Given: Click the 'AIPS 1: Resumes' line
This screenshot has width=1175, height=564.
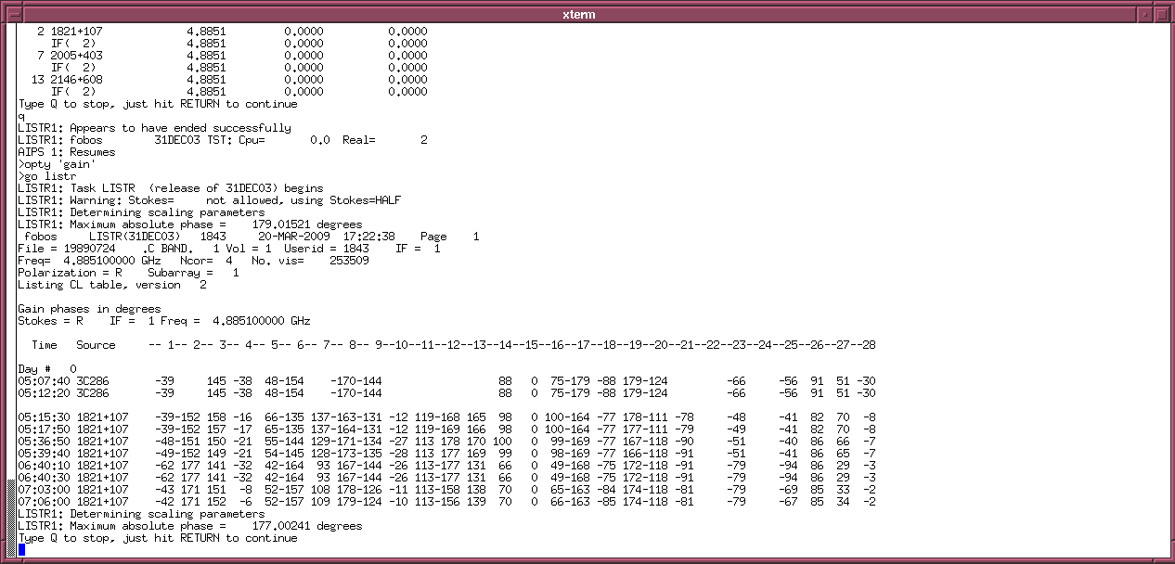Looking at the screenshot, I should (x=67, y=152).
